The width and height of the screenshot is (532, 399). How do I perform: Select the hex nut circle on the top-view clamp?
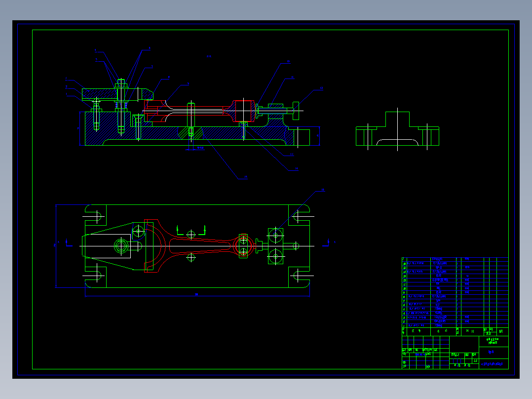[x=121, y=246]
